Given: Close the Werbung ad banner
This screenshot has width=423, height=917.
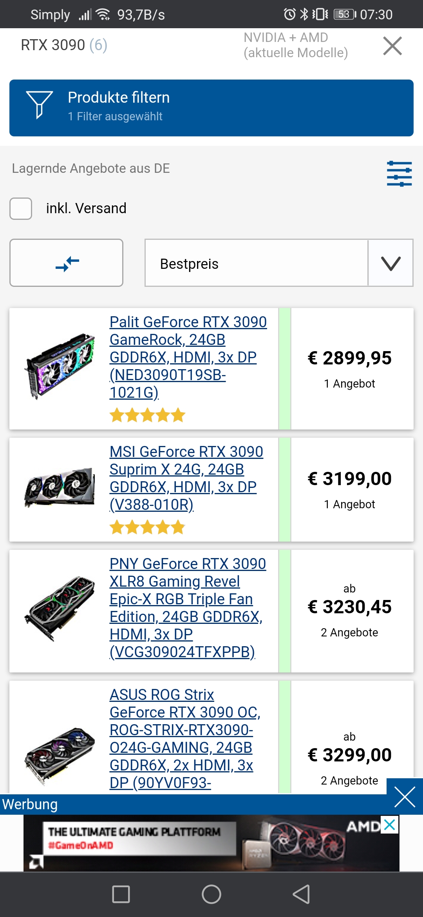Looking at the screenshot, I should point(404,797).
